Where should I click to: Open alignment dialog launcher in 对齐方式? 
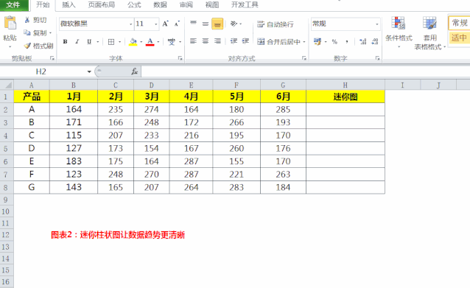tap(304, 58)
